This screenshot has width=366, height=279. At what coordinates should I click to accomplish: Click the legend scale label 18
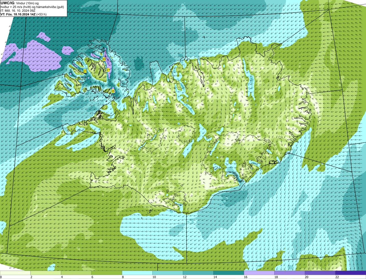tap(276, 277)
